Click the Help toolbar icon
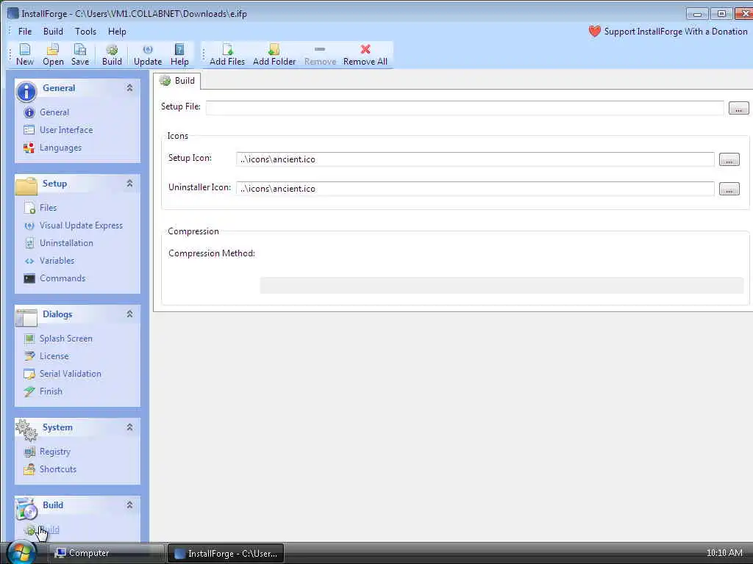This screenshot has width=753, height=564. 179,54
